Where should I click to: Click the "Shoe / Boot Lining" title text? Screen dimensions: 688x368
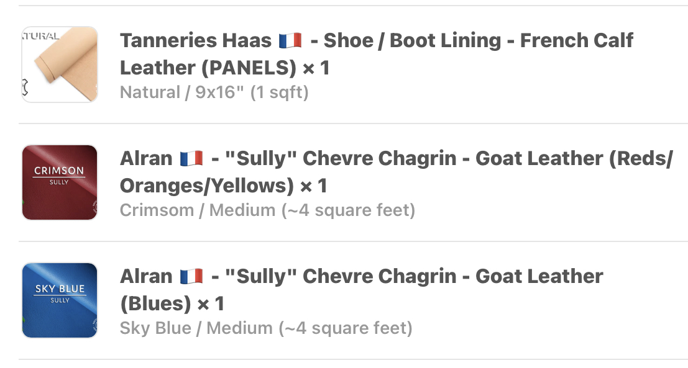click(x=412, y=41)
